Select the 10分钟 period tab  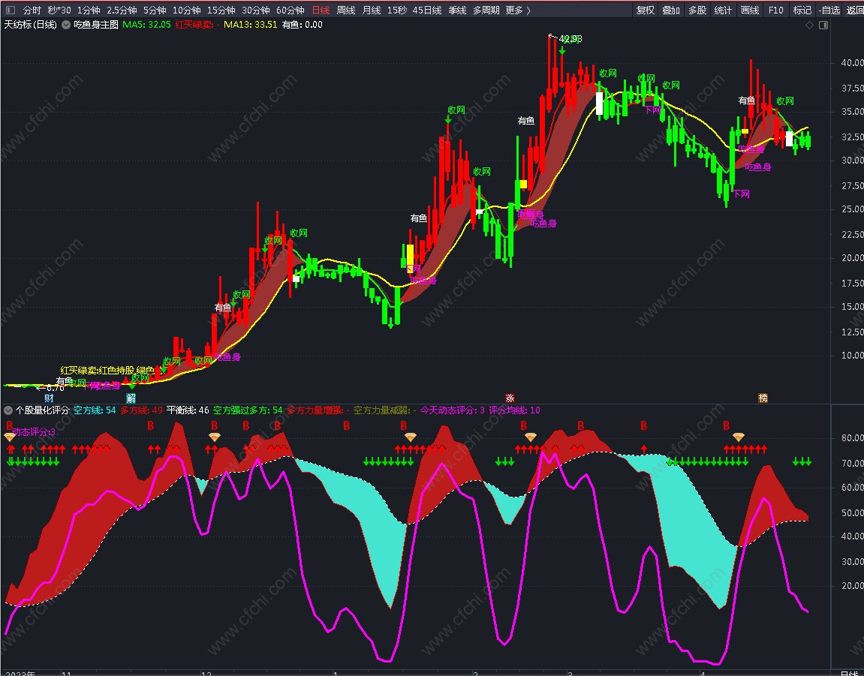pyautogui.click(x=186, y=10)
